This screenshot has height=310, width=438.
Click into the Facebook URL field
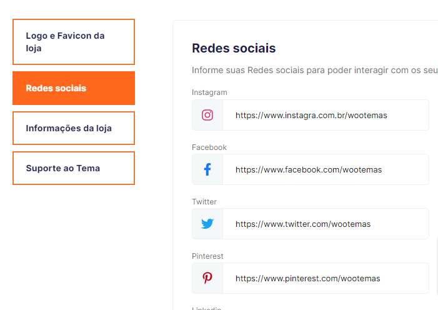325,169
